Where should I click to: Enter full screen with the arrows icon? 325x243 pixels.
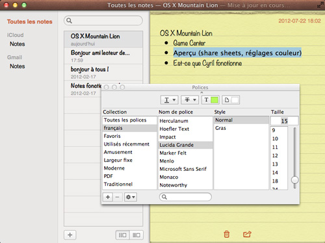click(320, 5)
